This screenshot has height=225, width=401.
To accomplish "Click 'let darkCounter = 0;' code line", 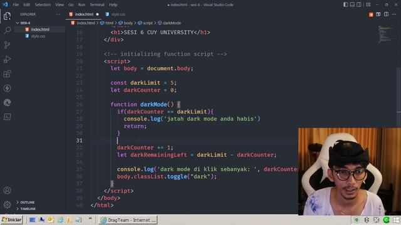I will [x=143, y=90].
